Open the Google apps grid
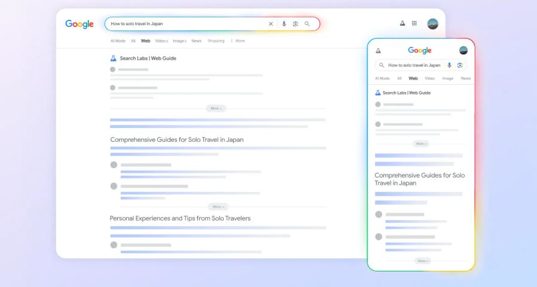 [x=414, y=23]
